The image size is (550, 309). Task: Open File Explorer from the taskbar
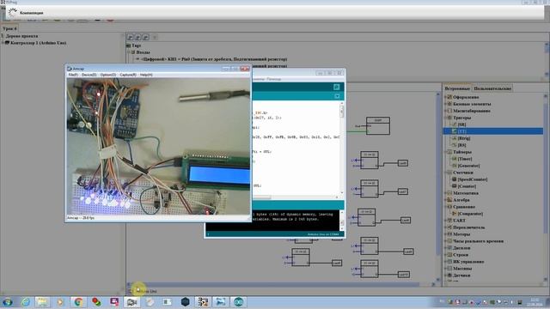coord(42,302)
